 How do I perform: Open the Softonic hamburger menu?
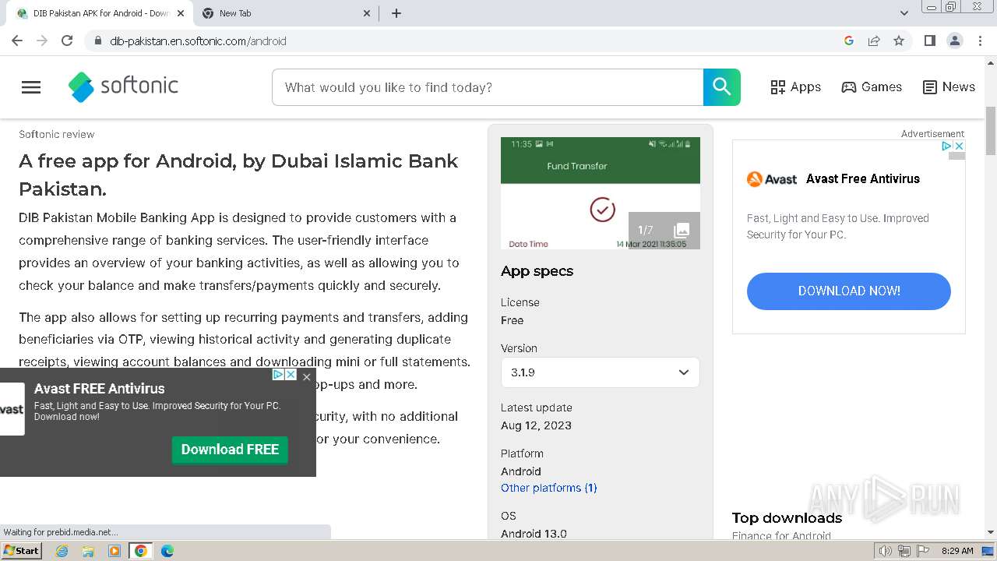click(x=31, y=87)
